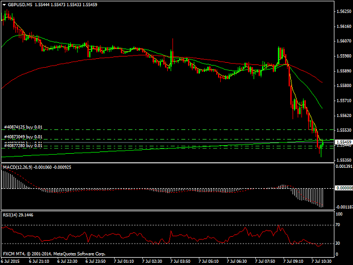
Task: Click the 6 Jul 23:50 time label
Action: point(95,262)
